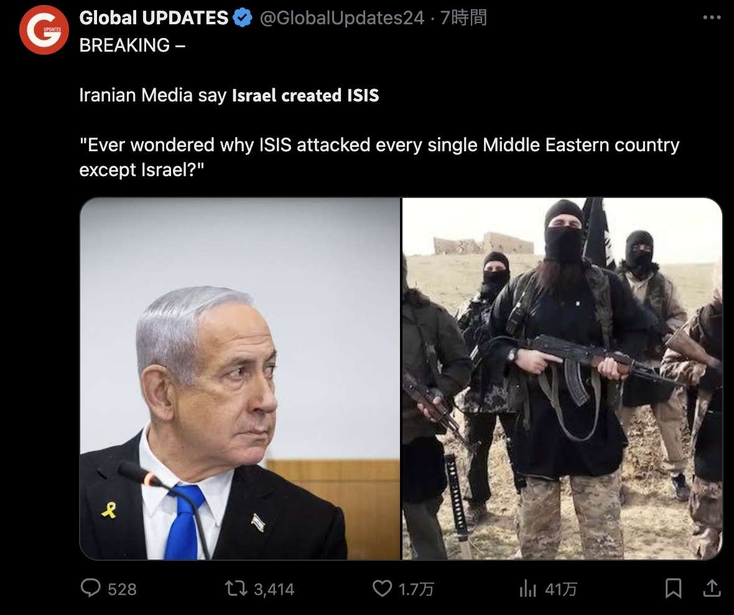The image size is (734, 615).
Task: Open Global UPDATES profile avatar
Action: pyautogui.click(x=44, y=30)
